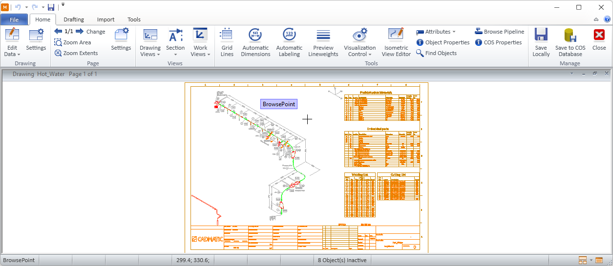
Task: Save drawing to COS Database
Action: (570, 42)
